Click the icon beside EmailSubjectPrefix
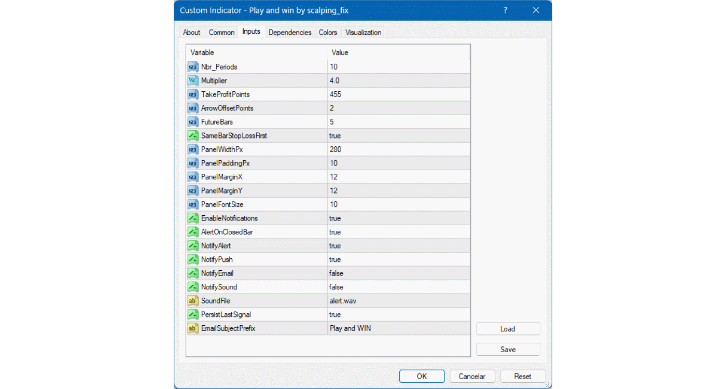 [x=192, y=328]
